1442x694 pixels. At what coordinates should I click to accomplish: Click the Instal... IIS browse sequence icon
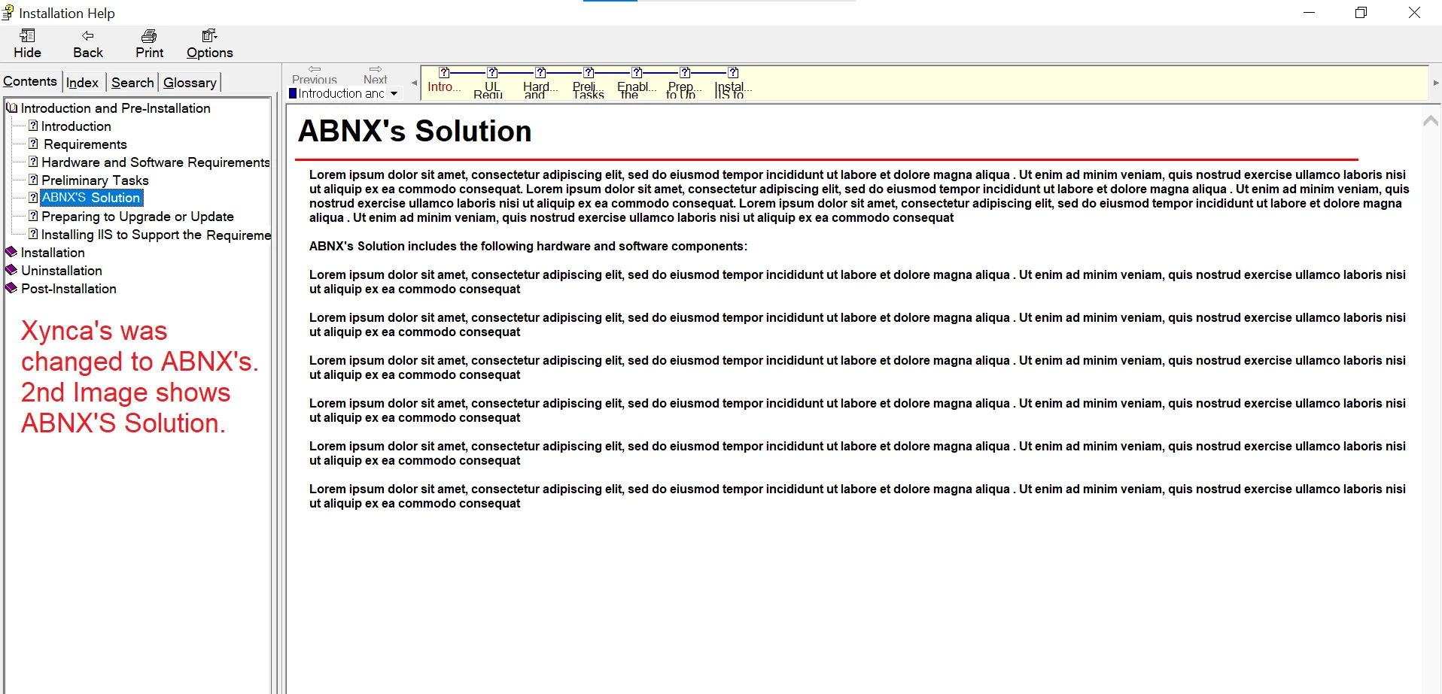point(733,72)
